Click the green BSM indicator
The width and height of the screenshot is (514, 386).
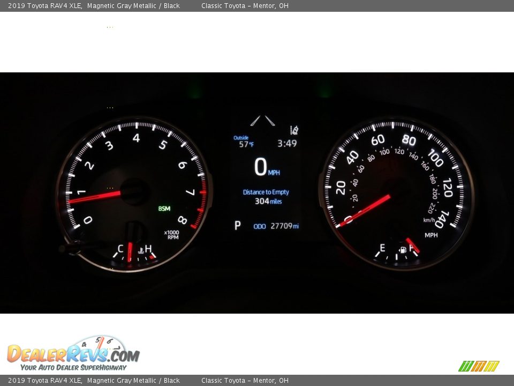pyautogui.click(x=164, y=209)
